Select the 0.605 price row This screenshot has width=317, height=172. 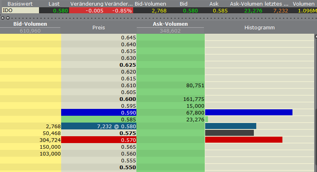pyautogui.click(x=99, y=92)
